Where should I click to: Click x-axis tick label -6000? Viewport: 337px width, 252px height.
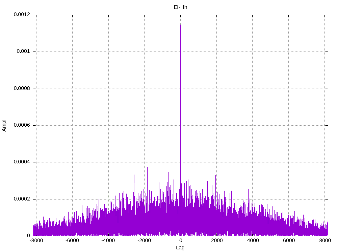pos(72,241)
